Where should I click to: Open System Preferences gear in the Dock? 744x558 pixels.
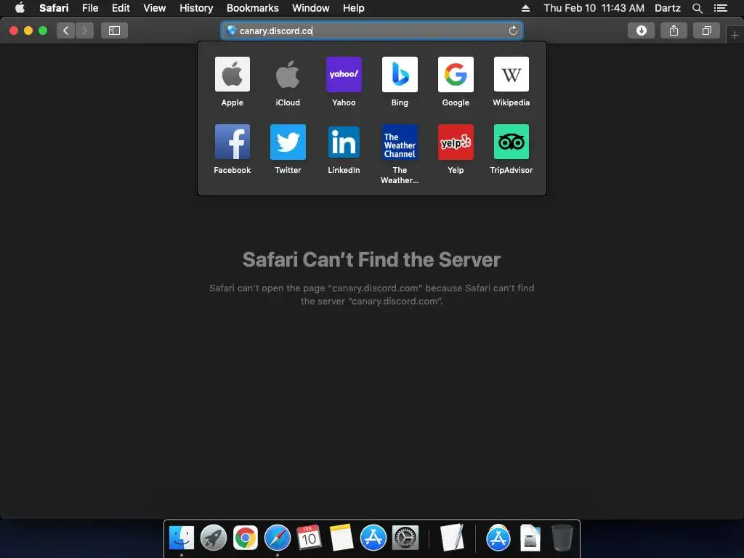pos(405,538)
